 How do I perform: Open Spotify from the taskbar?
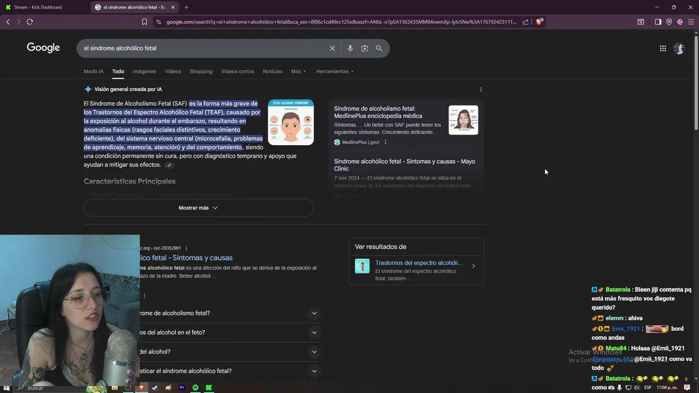pos(196,388)
